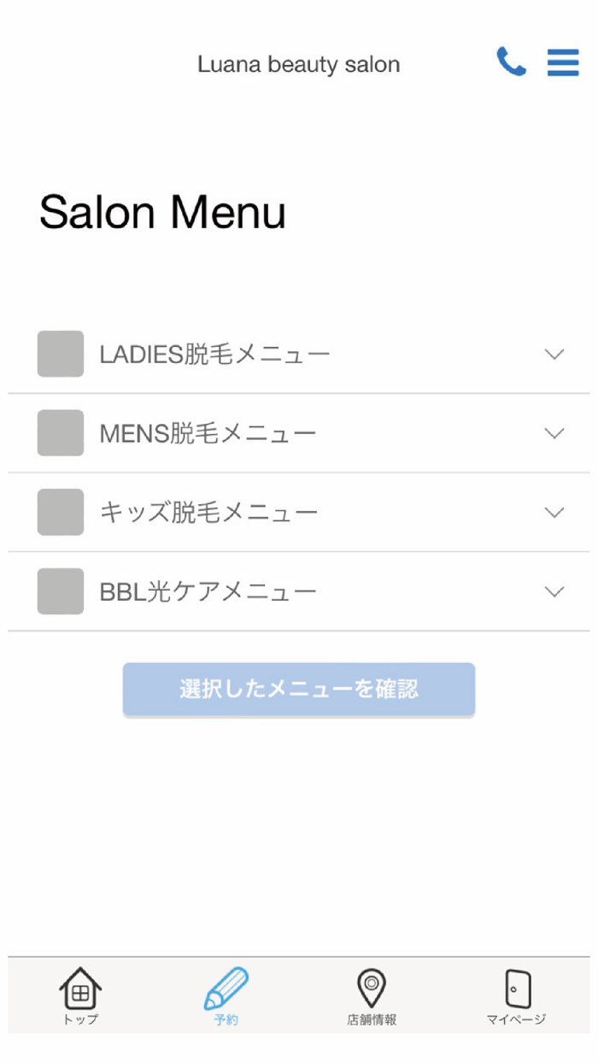The image size is (598, 1063).
Task: Tap the phone call icon
Action: coord(511,62)
